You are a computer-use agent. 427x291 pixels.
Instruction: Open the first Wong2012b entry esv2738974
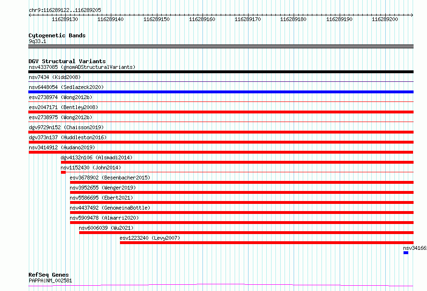pos(60,97)
